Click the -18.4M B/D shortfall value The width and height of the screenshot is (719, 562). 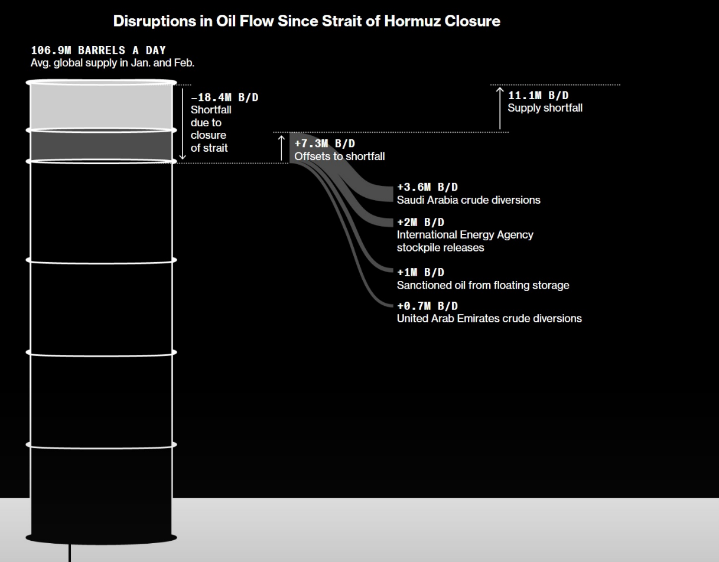[x=224, y=97]
